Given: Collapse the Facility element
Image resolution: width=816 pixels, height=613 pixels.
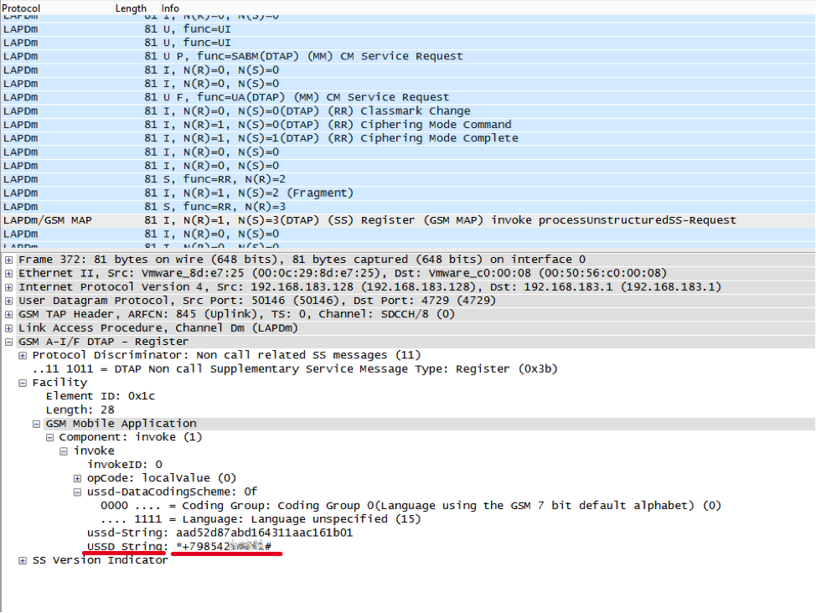Looking at the screenshot, I should tap(23, 383).
